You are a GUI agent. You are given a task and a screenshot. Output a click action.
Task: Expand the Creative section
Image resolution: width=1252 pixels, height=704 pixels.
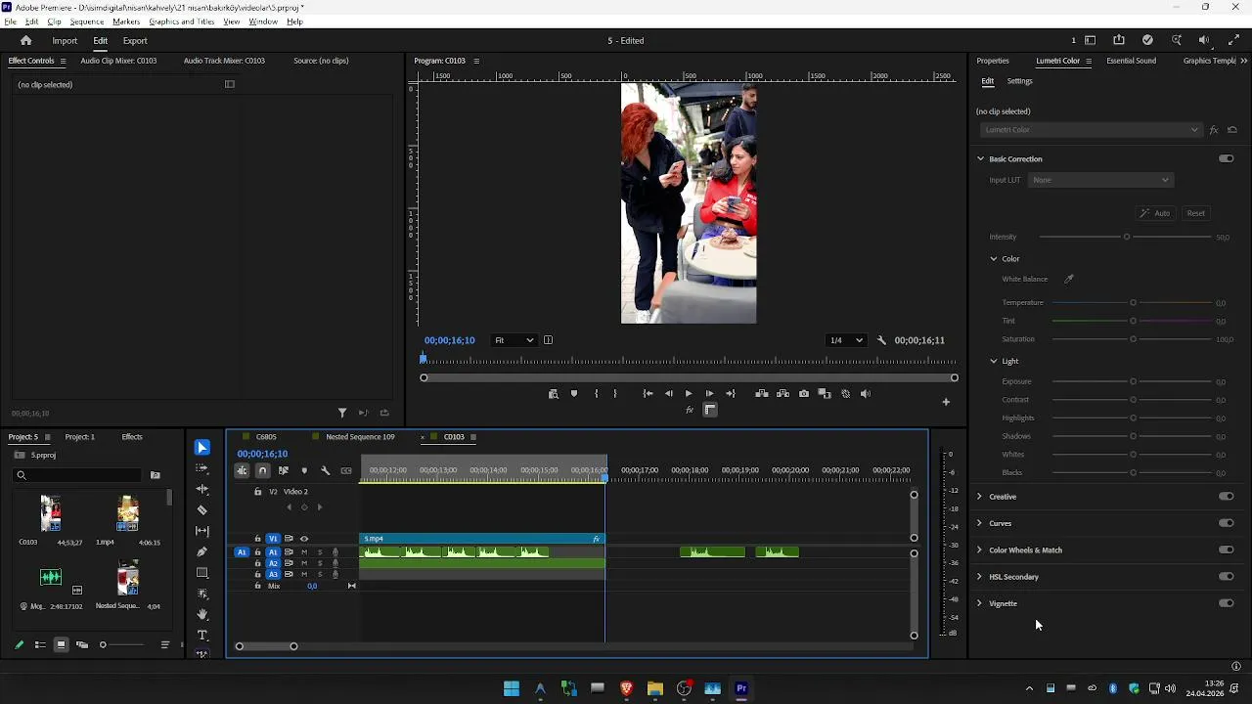point(979,497)
